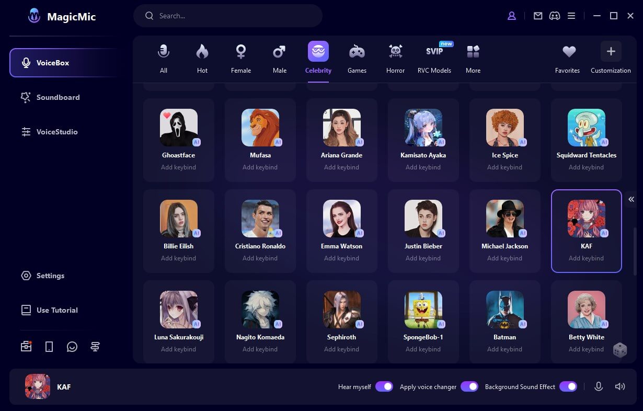This screenshot has width=643, height=411.
Task: Open the user account profile icon
Action: coord(512,16)
